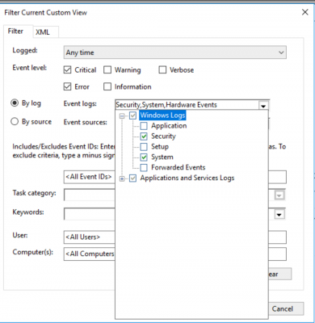315x323 pixels.
Task: Switch to the XML tab
Action: (43, 32)
